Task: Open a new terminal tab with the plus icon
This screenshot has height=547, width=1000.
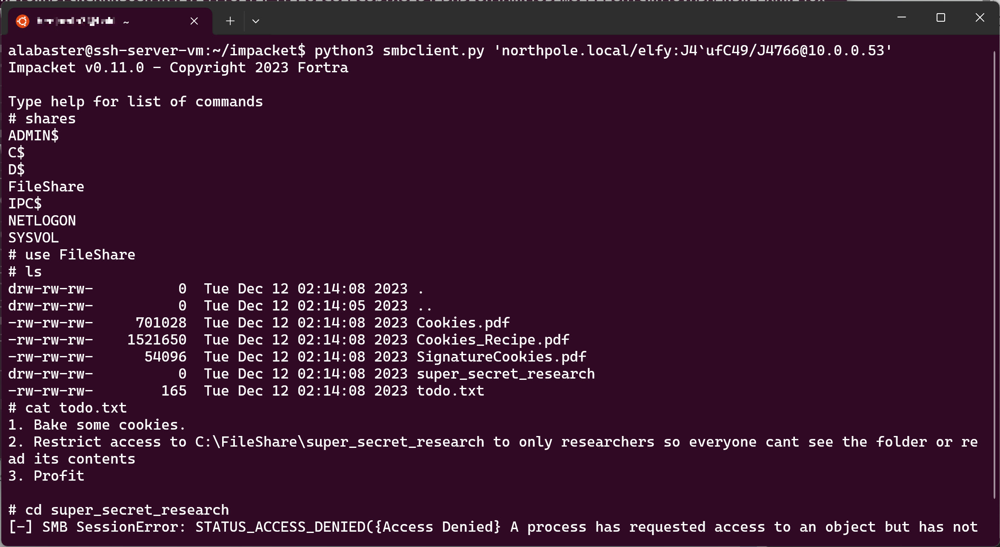Action: pos(230,21)
